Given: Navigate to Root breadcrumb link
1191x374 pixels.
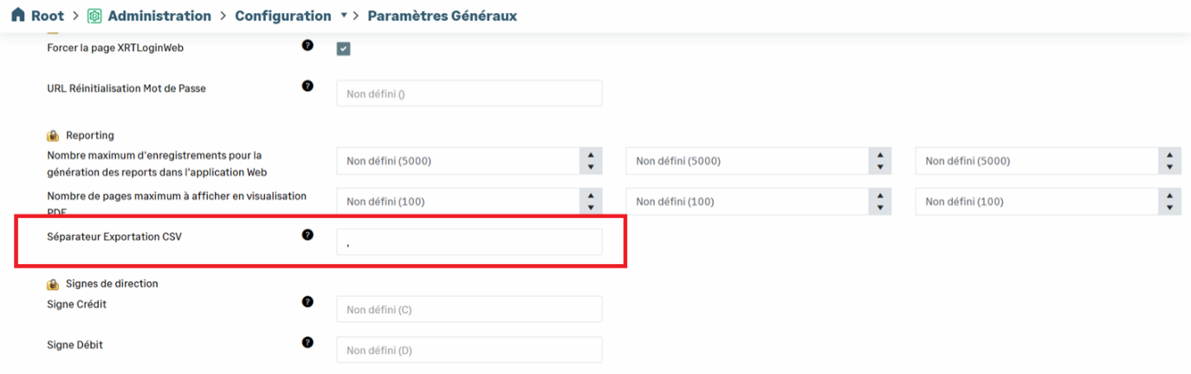Looking at the screenshot, I should [48, 16].
